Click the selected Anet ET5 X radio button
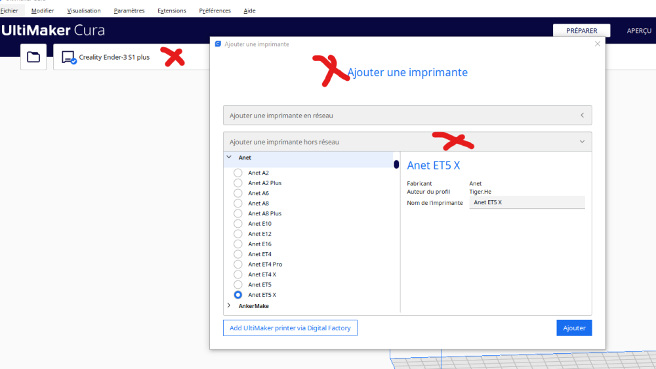This screenshot has height=369, width=656. tap(238, 295)
